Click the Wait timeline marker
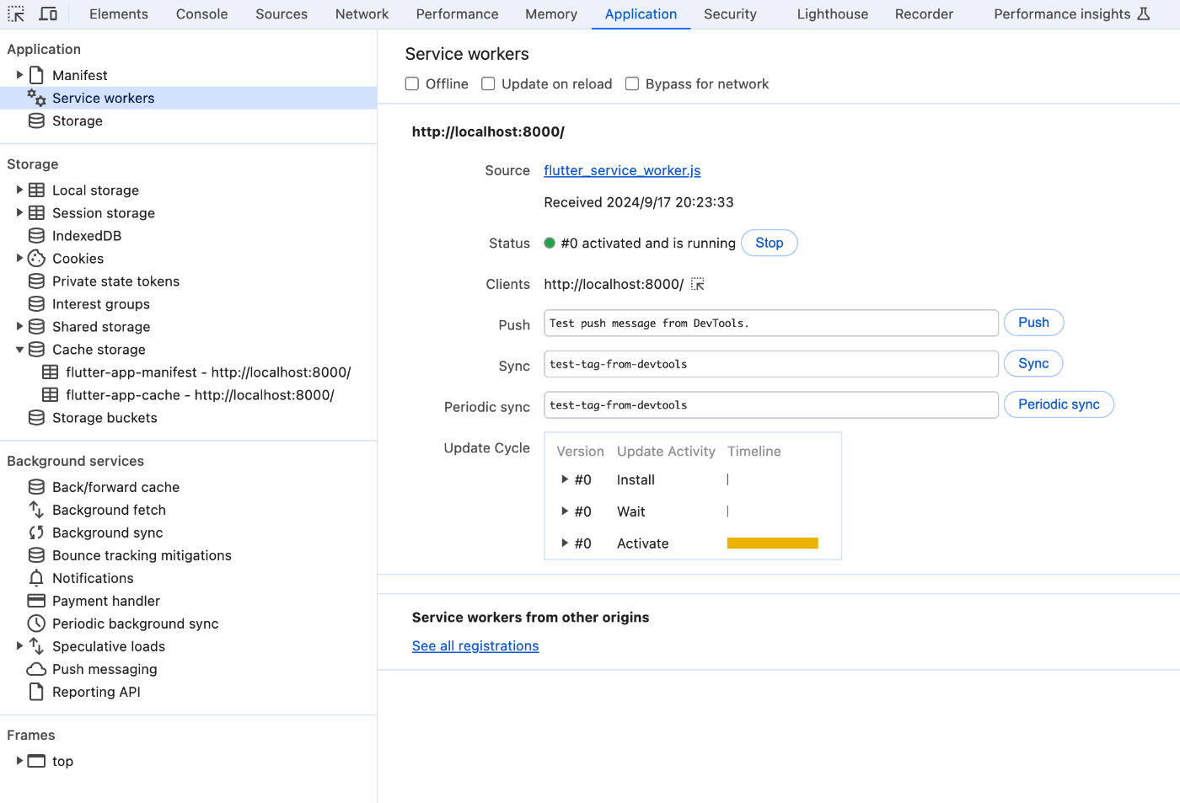This screenshot has height=803, width=1180. click(727, 511)
